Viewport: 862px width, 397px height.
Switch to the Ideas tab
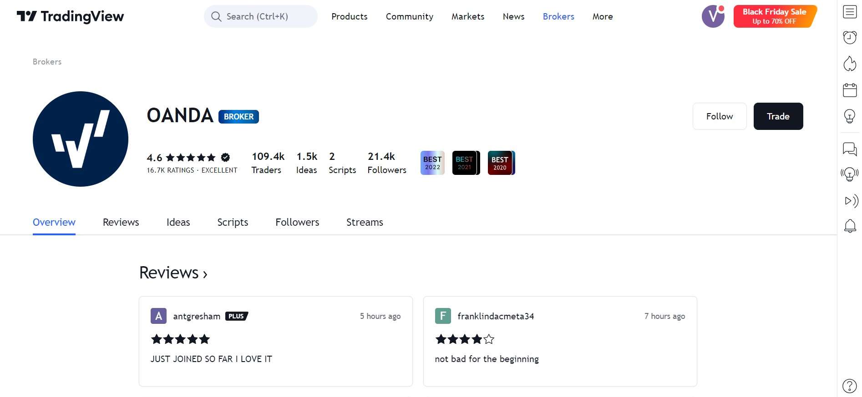[x=178, y=223]
